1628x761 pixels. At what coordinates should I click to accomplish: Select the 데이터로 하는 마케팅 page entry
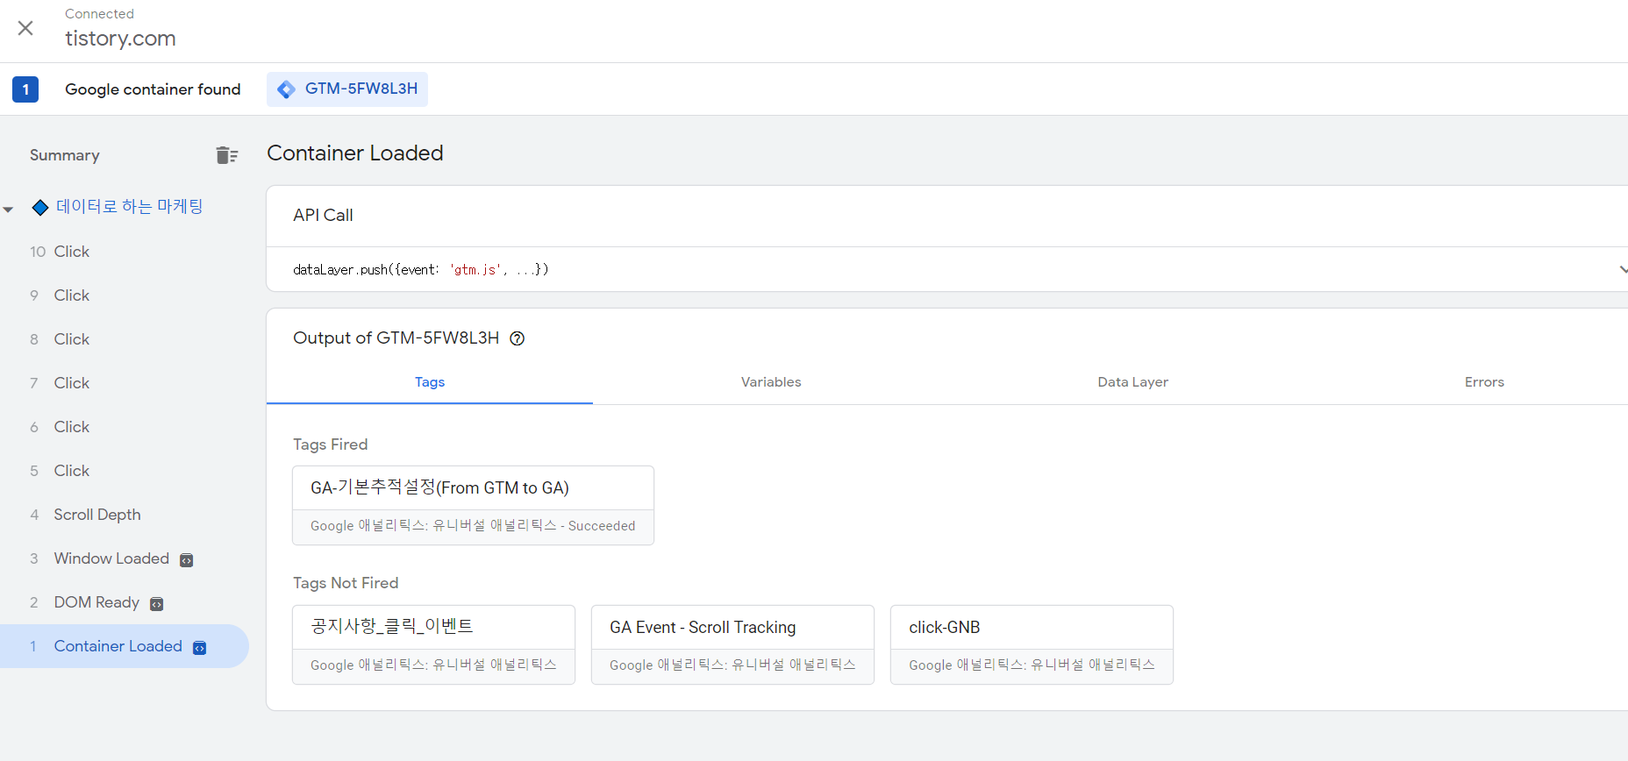(x=130, y=207)
